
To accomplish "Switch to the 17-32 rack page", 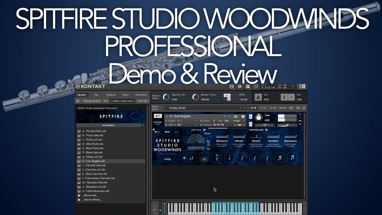I will 263,108.
